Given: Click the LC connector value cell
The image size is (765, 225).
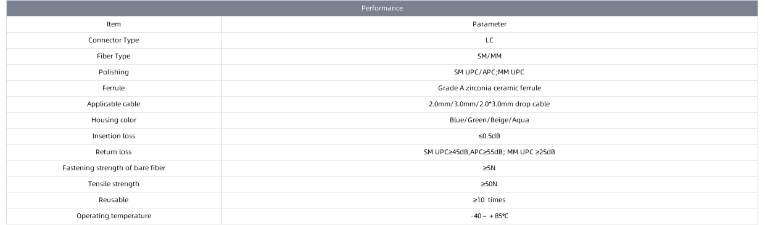Looking at the screenshot, I should click(x=489, y=40).
